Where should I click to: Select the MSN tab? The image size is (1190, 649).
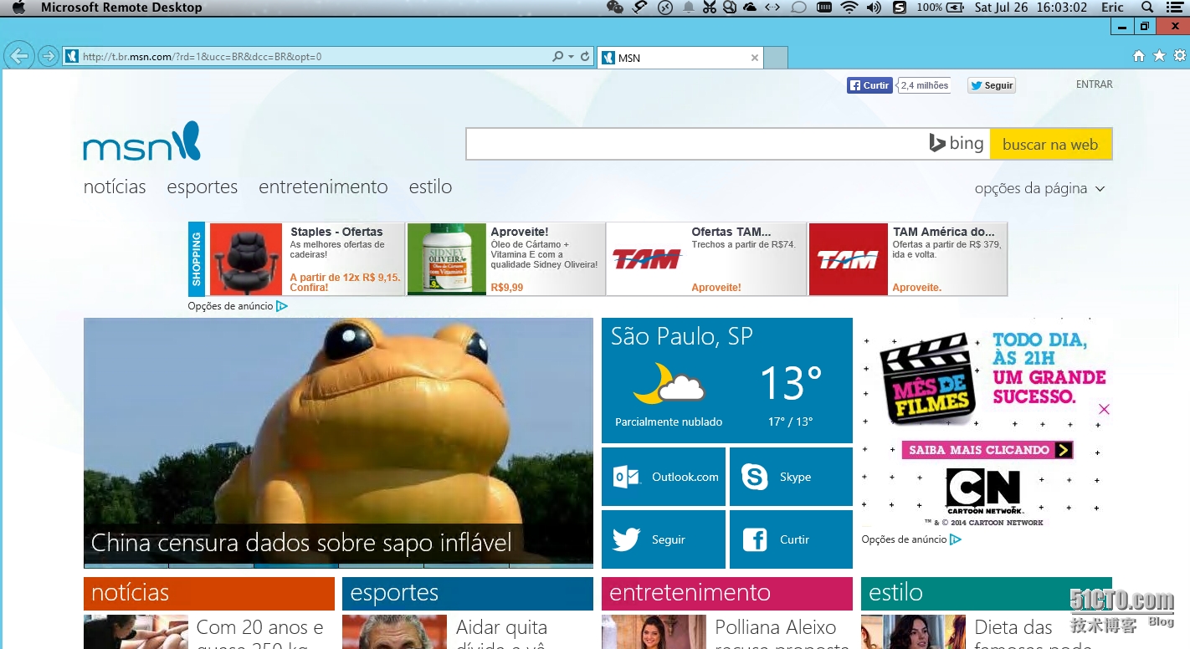pyautogui.click(x=680, y=58)
